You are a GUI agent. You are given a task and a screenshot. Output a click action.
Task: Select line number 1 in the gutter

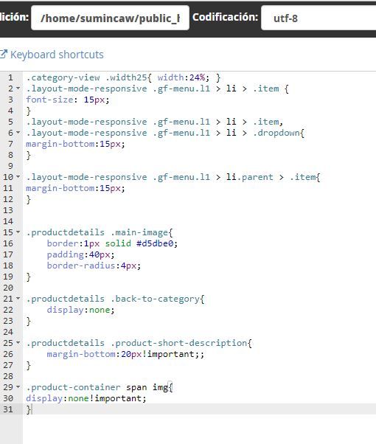[x=10, y=77]
